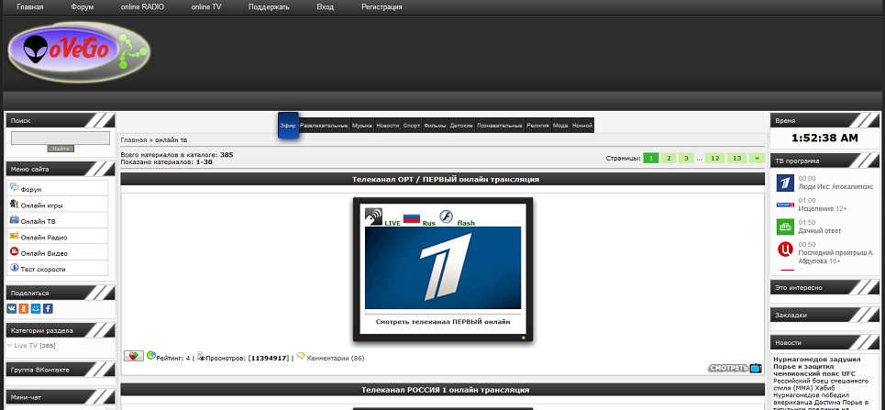The height and width of the screenshot is (410, 885).
Task: Click Первый канал preview thumbnail
Action: pyautogui.click(x=443, y=268)
